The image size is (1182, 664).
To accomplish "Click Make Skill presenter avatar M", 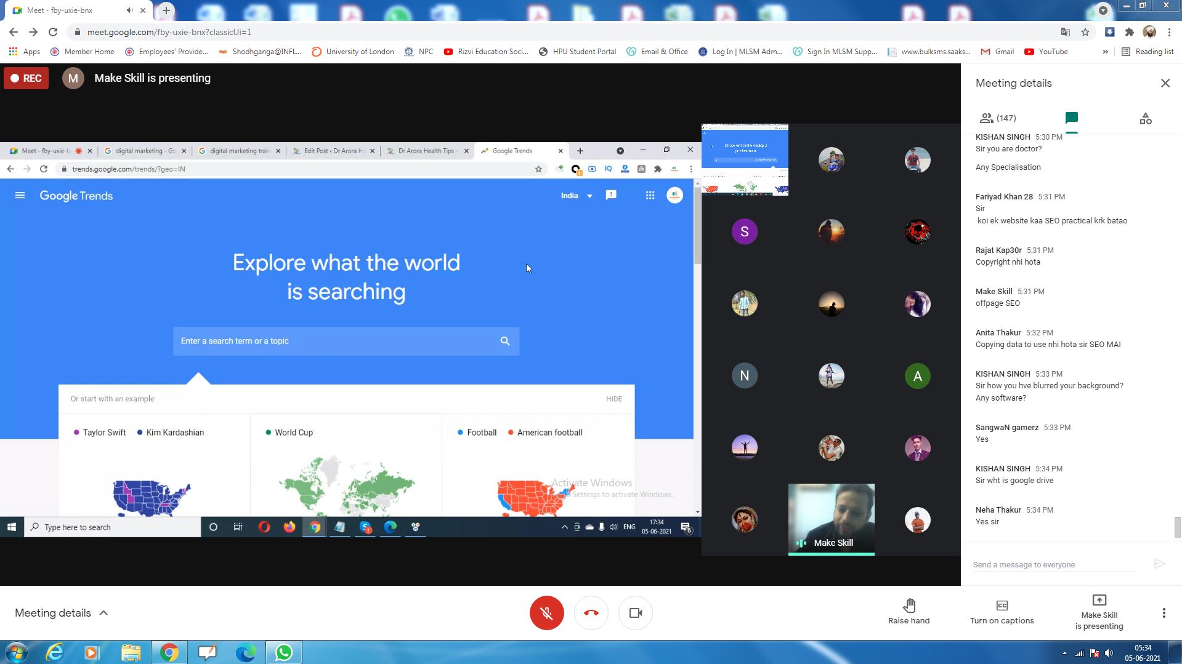I will pos(73,78).
